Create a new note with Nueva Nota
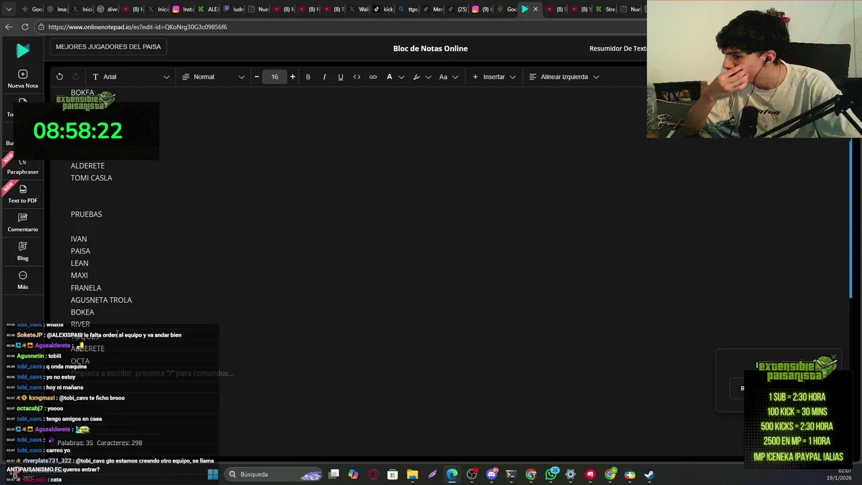 (x=23, y=79)
